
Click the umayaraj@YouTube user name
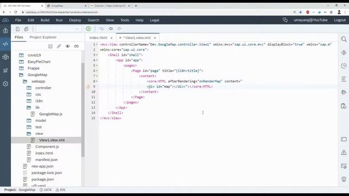coord(310,20)
